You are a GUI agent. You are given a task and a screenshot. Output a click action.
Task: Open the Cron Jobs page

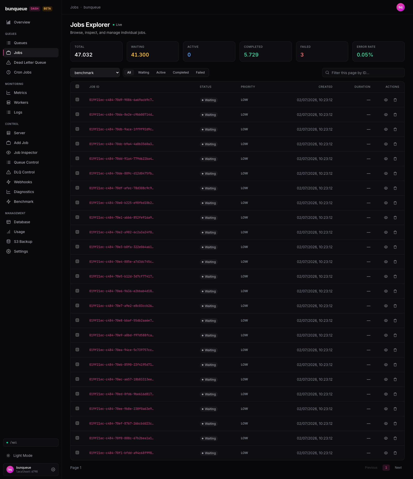pyautogui.click(x=31, y=72)
